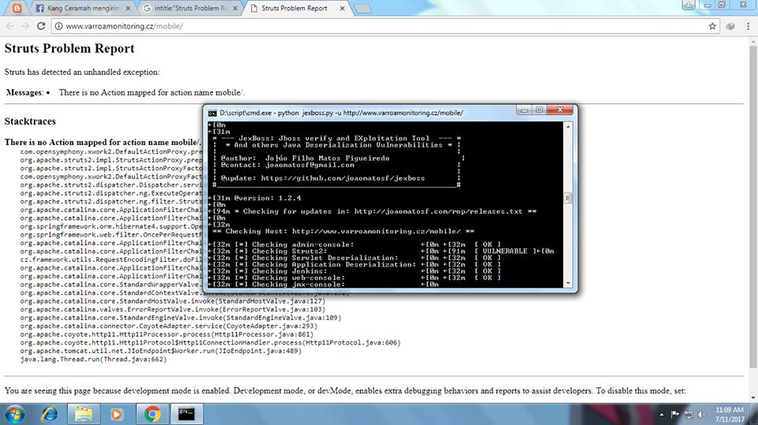Select the Struts Problem Report tab
Image resolution: width=758 pixels, height=425 pixels.
[x=294, y=8]
